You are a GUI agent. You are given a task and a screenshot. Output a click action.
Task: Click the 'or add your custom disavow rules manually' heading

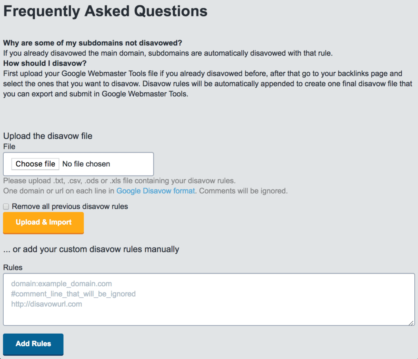click(x=91, y=249)
